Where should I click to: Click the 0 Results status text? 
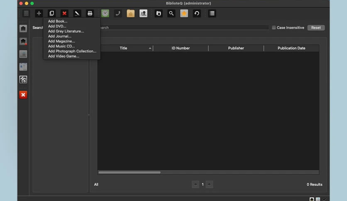tap(314, 184)
